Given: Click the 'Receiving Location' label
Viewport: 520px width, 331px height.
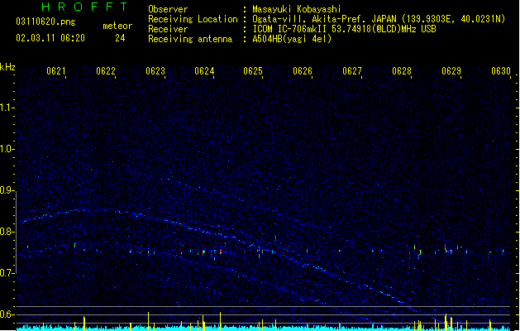Looking at the screenshot, I should point(193,19).
